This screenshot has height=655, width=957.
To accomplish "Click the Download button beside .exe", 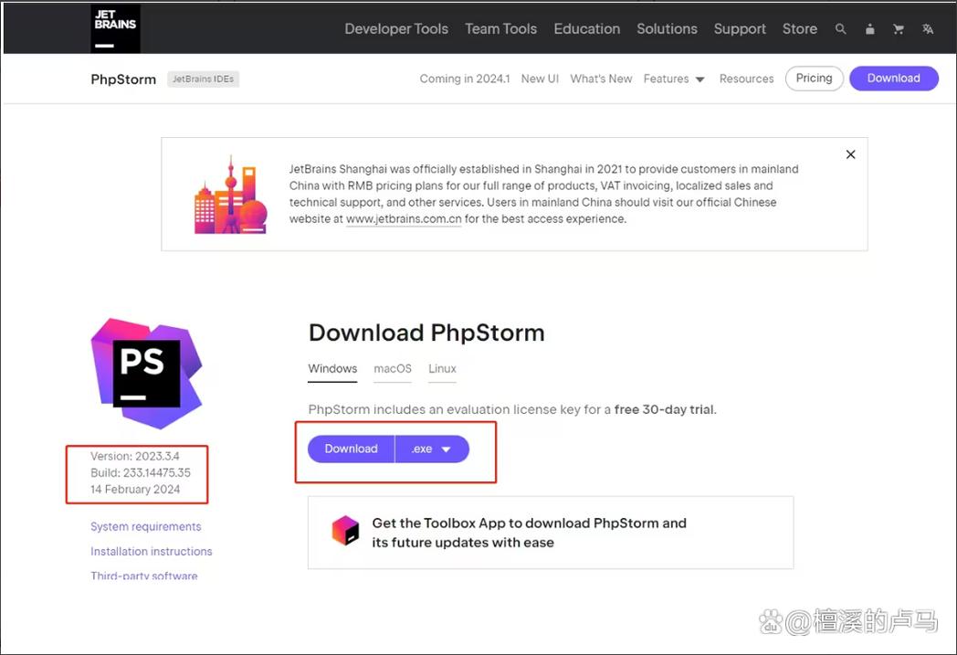I will (351, 449).
